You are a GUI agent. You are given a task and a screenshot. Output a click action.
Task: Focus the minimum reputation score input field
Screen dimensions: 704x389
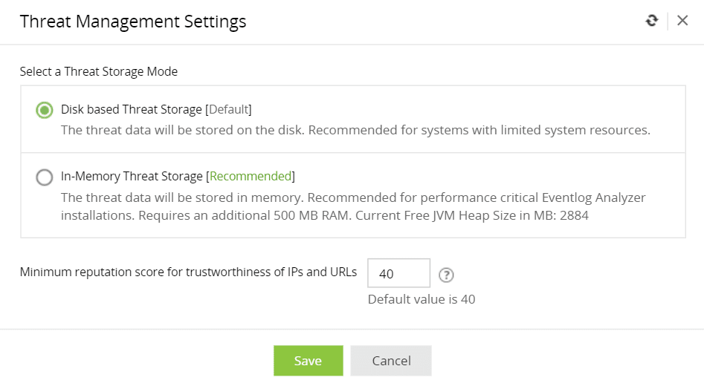[x=399, y=273]
